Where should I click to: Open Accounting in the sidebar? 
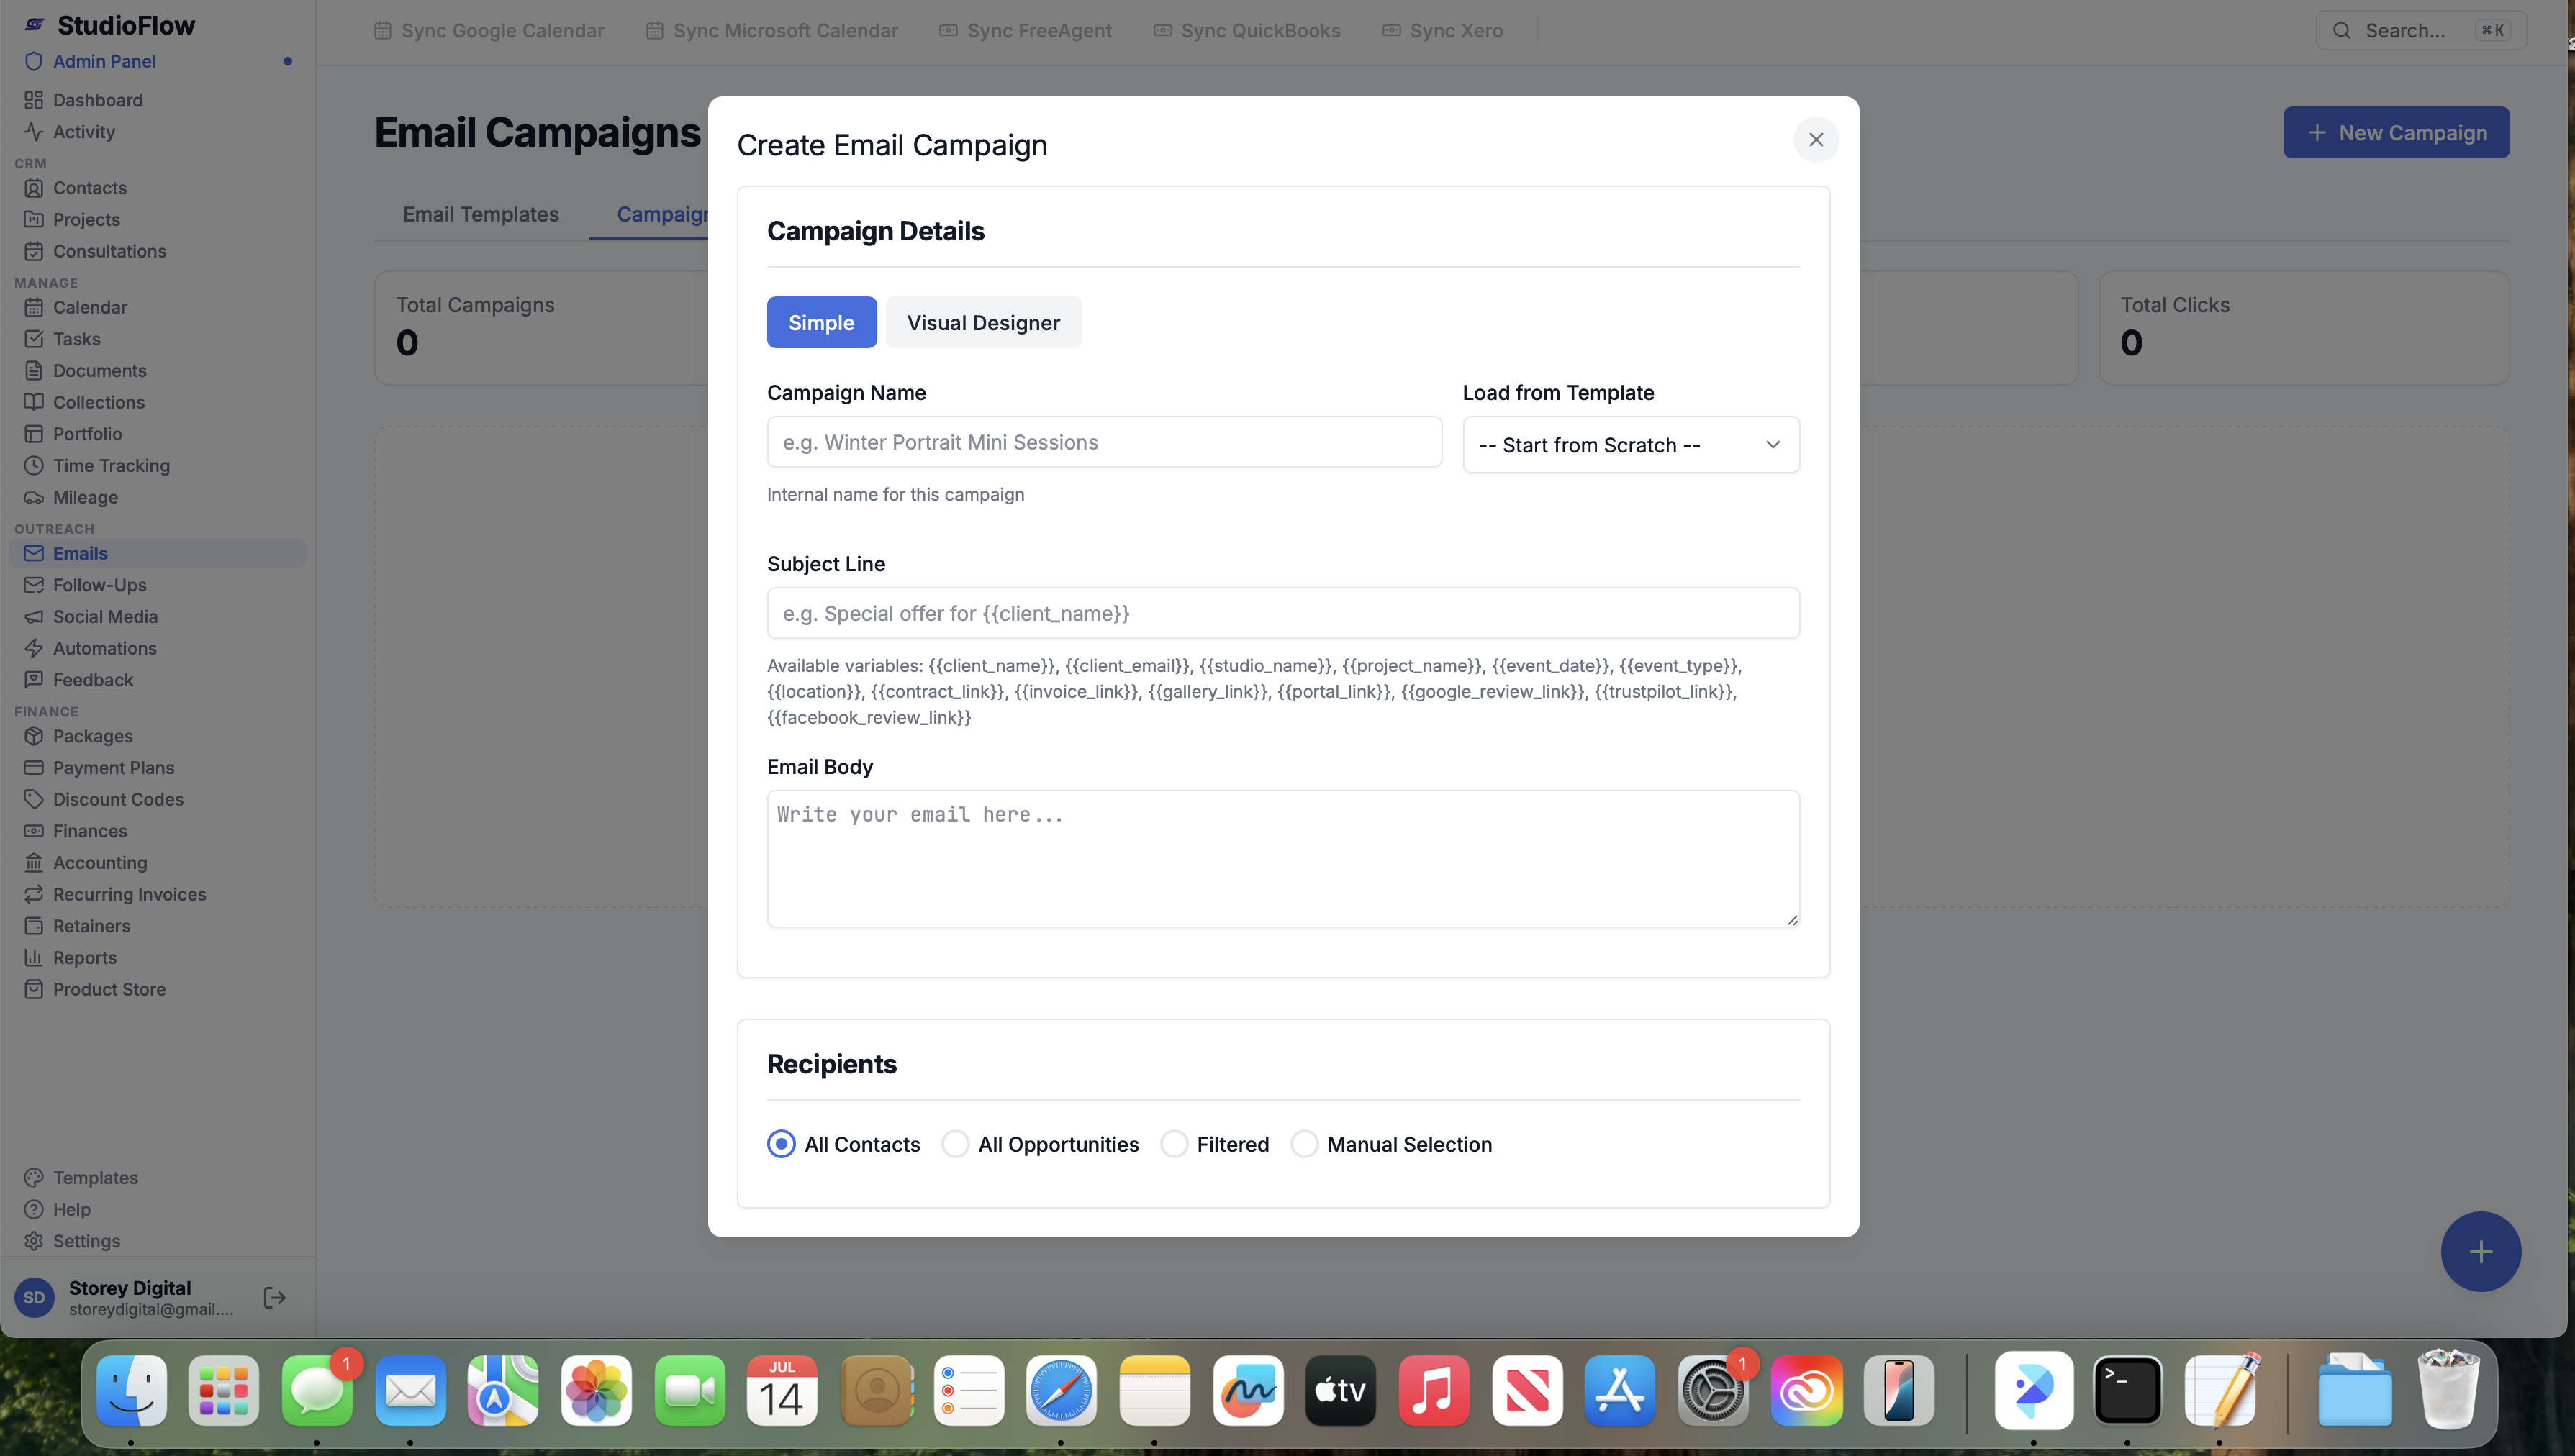pos(99,863)
